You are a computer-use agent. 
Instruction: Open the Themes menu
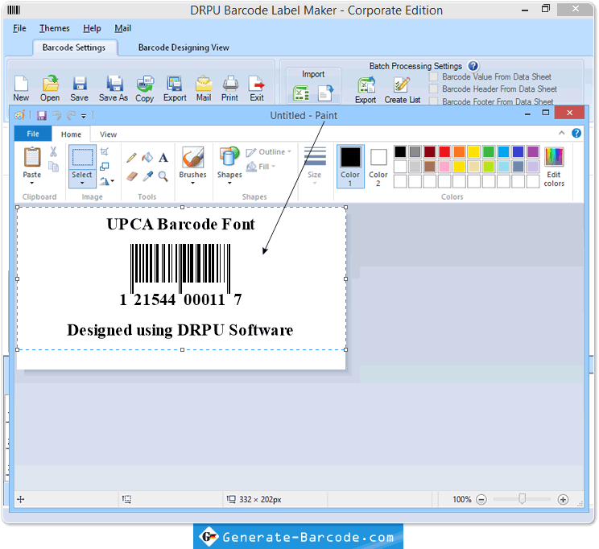(x=55, y=28)
